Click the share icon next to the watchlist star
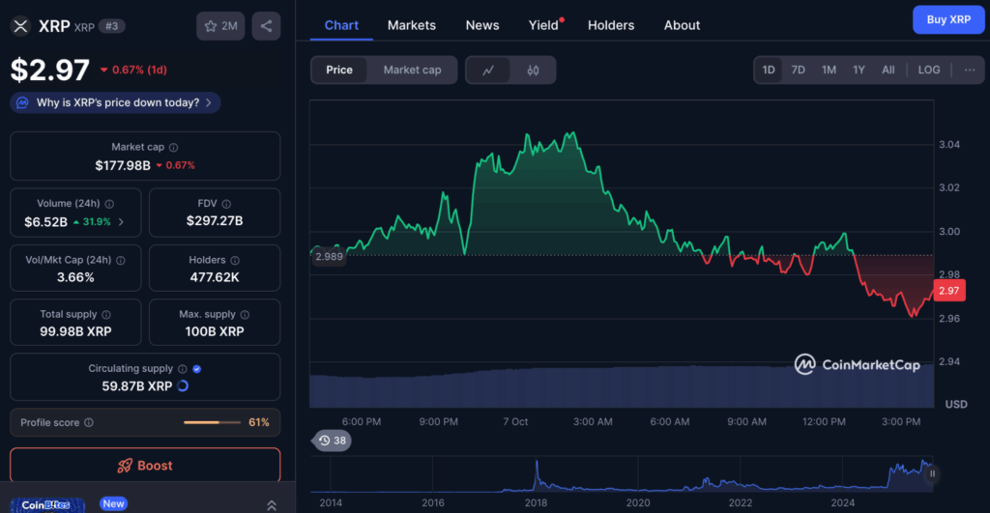 click(x=266, y=26)
